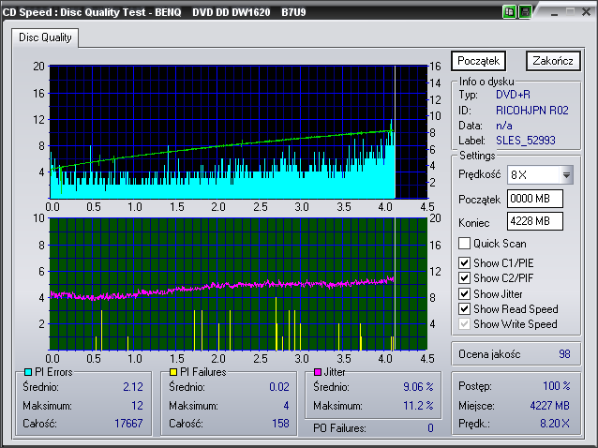Switch to the Disc Quality tab
Image resolution: width=598 pixels, height=448 pixels.
(x=45, y=37)
